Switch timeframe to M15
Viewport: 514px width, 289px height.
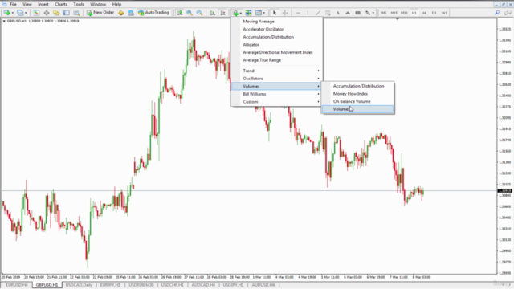(394, 13)
